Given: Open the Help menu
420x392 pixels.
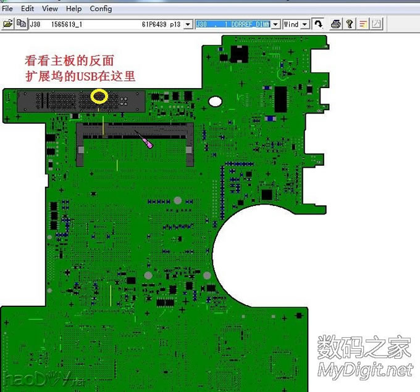Looking at the screenshot, I should click(x=73, y=9).
